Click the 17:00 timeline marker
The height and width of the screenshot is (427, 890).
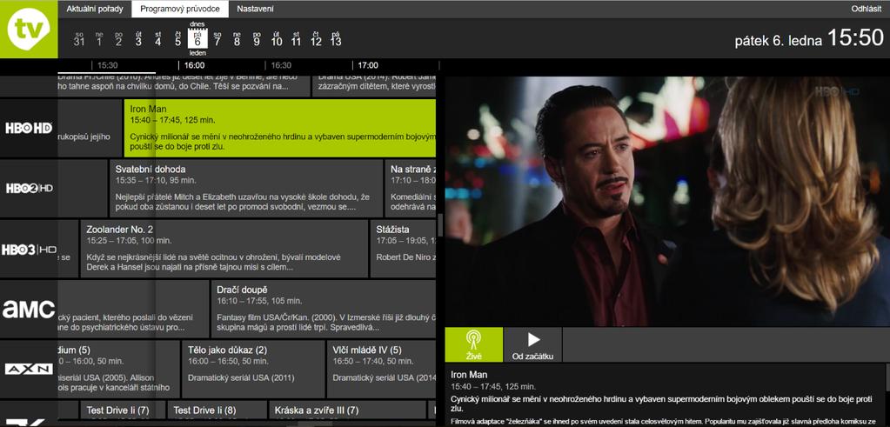tap(368, 65)
